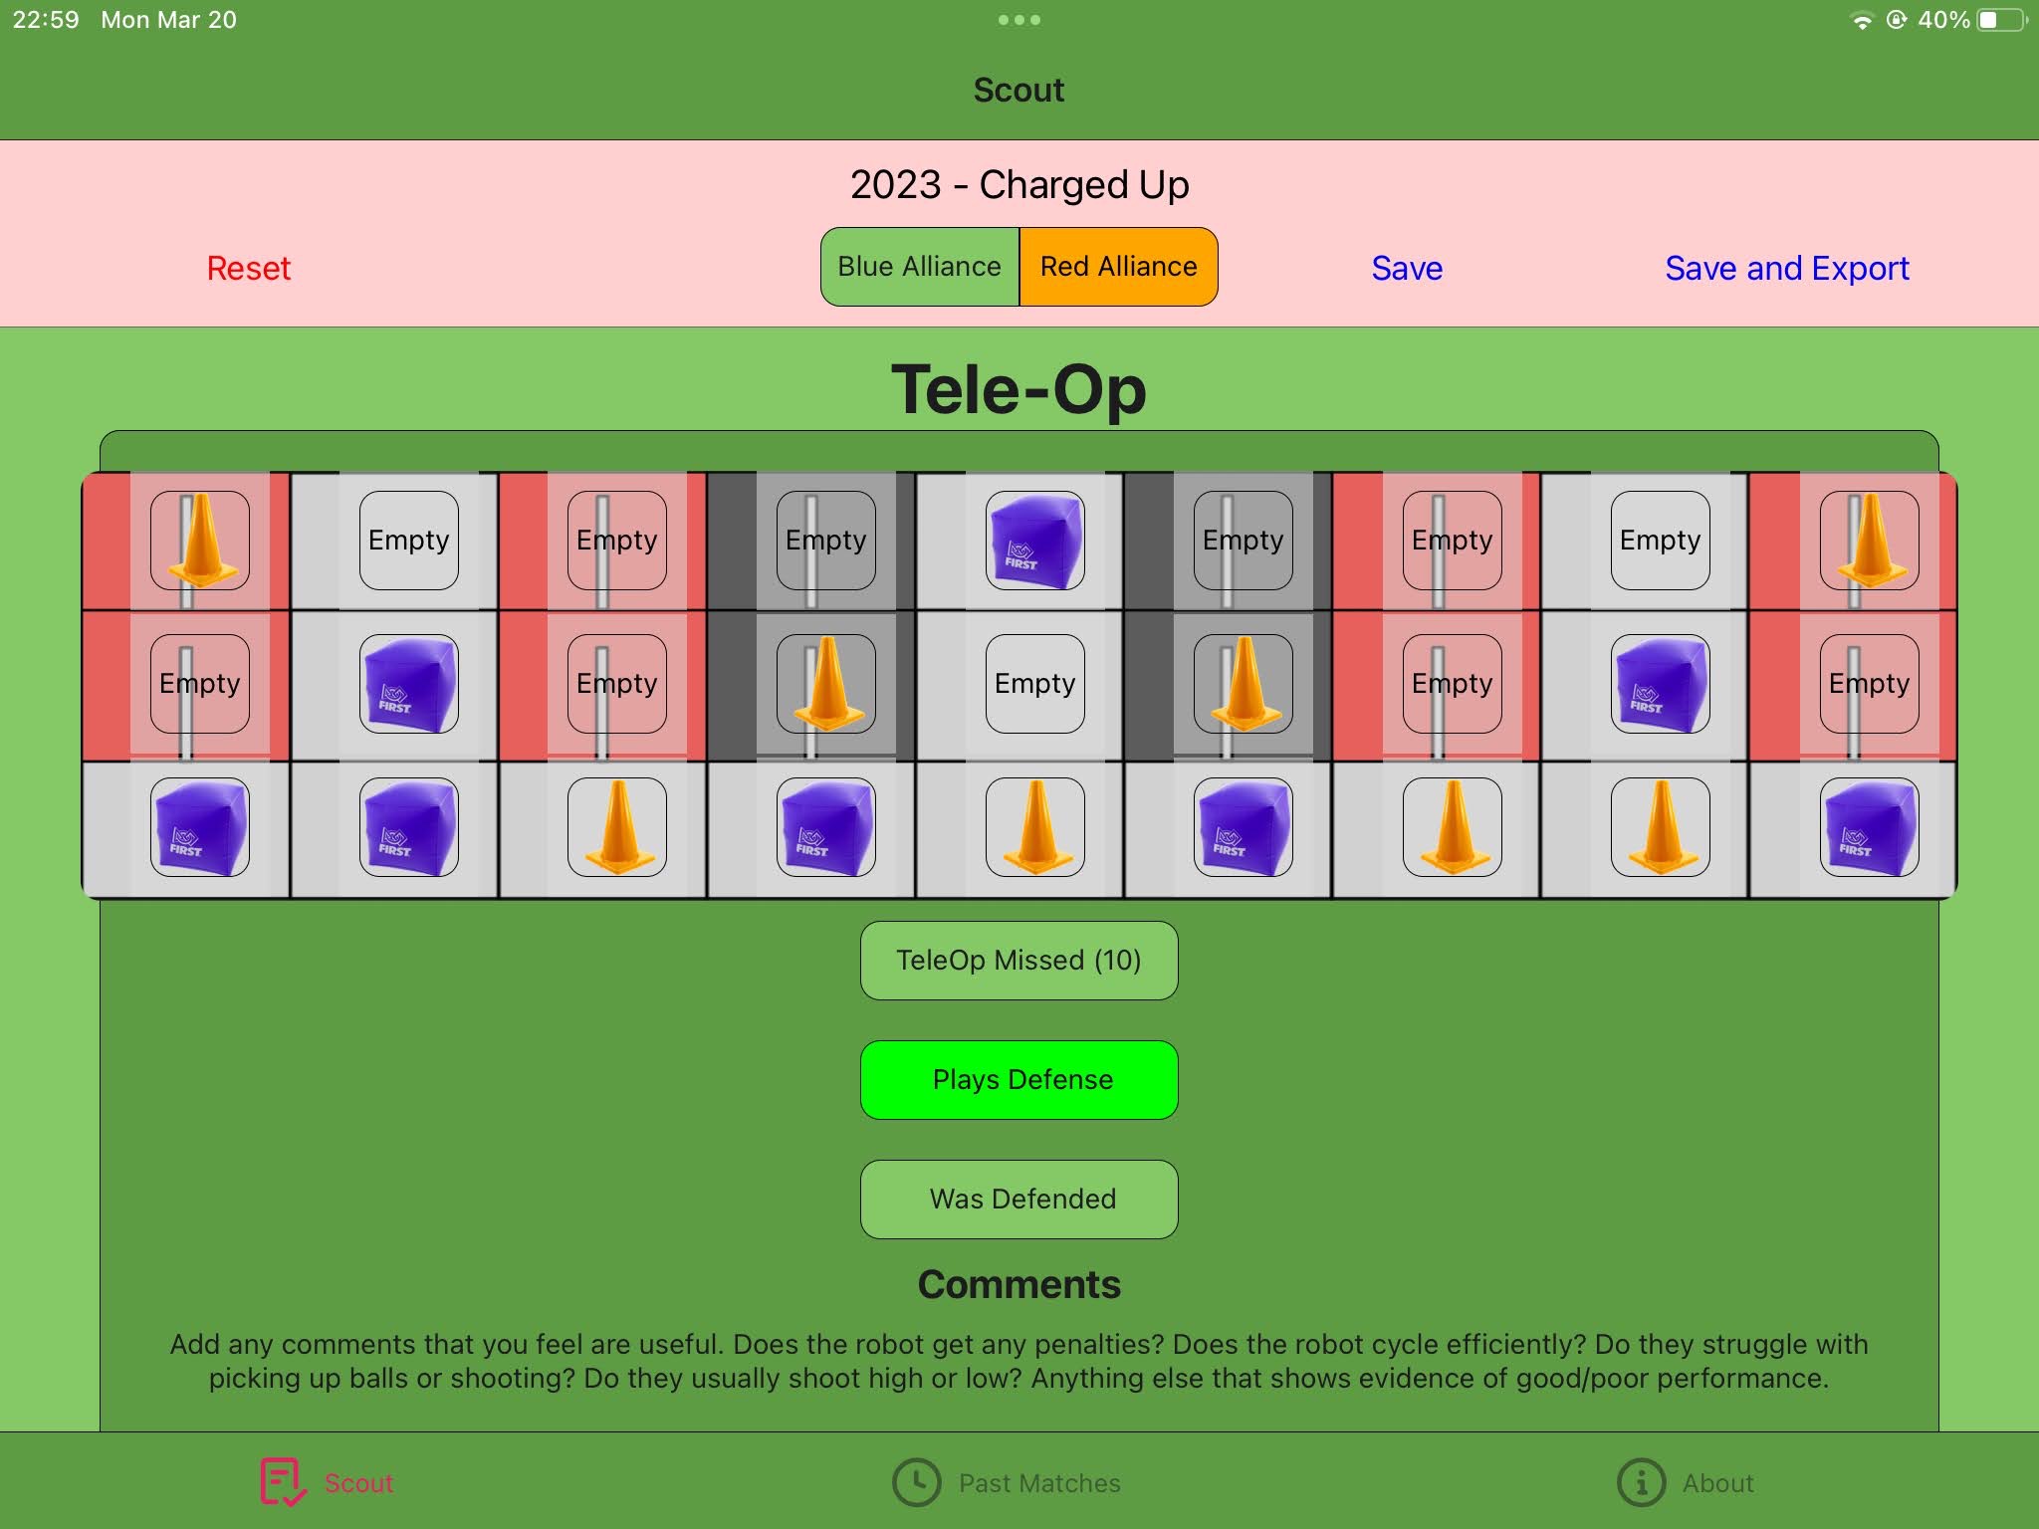Image resolution: width=2039 pixels, height=1529 pixels.
Task: Click the Save and Export button
Action: (x=1787, y=267)
